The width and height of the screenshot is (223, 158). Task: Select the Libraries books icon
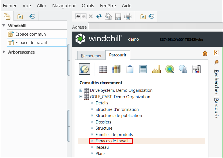116,69
